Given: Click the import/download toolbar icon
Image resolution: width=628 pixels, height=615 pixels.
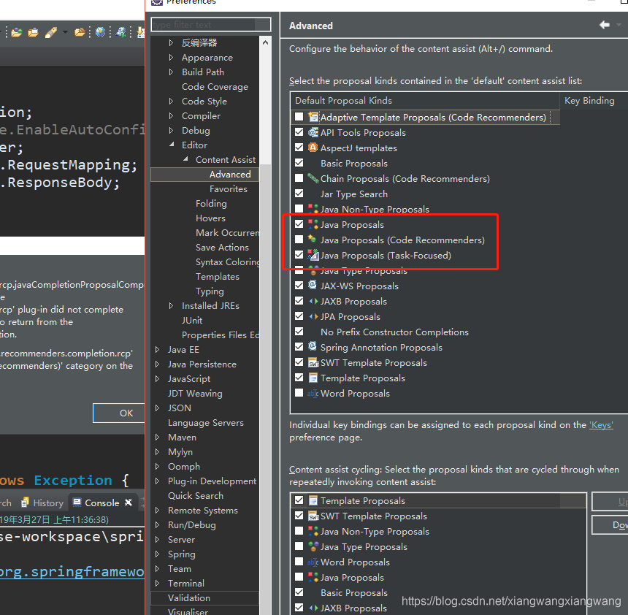Looking at the screenshot, I should [x=140, y=32].
